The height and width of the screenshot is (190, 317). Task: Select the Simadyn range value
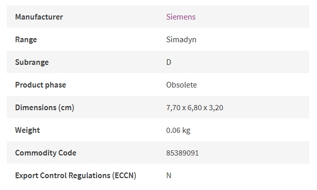coord(181,40)
